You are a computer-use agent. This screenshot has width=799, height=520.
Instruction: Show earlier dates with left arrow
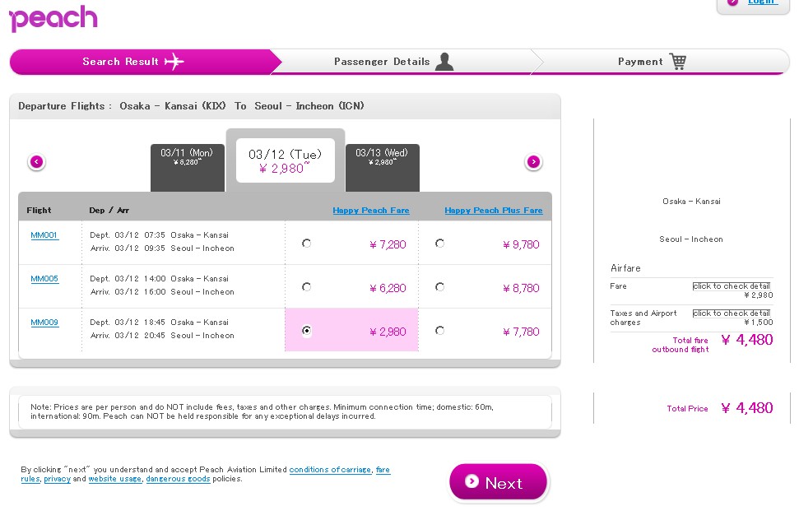pos(36,162)
